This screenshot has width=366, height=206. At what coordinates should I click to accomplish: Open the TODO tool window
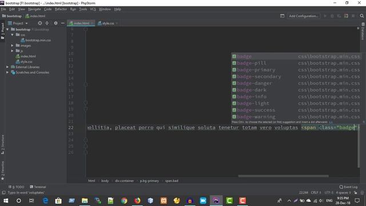tap(17, 187)
